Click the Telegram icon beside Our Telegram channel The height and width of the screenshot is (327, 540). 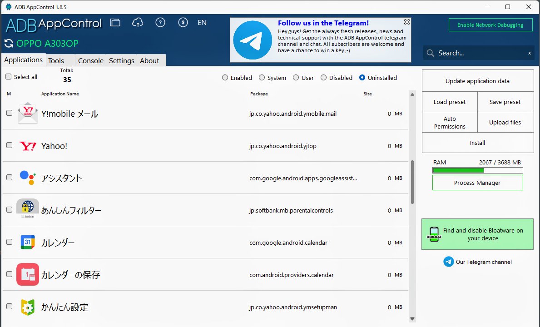point(448,262)
